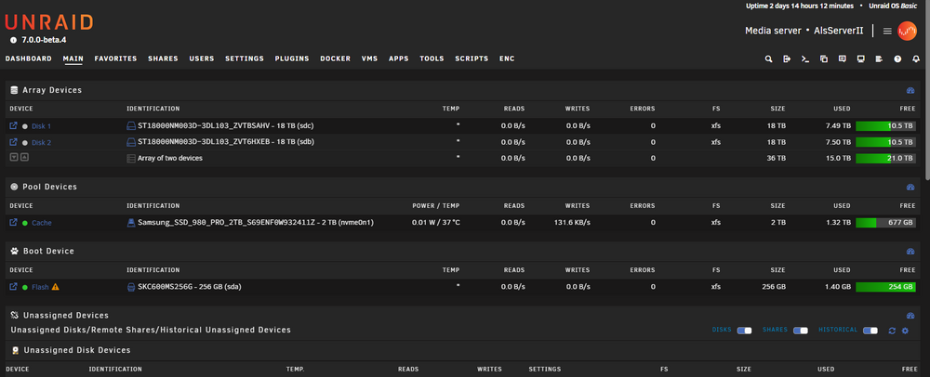930x377 pixels.
Task: Click the 7.0.0-beta.4 version label
Action: pyautogui.click(x=44, y=40)
